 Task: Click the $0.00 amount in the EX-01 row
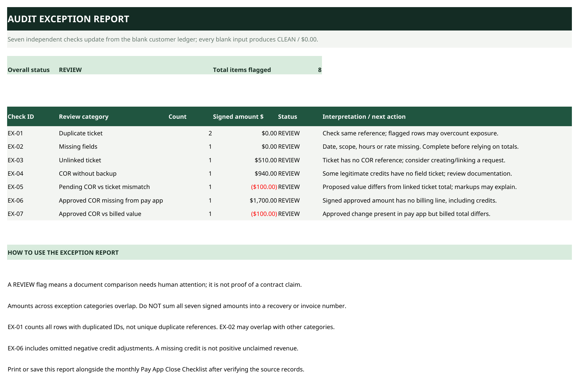tap(269, 133)
